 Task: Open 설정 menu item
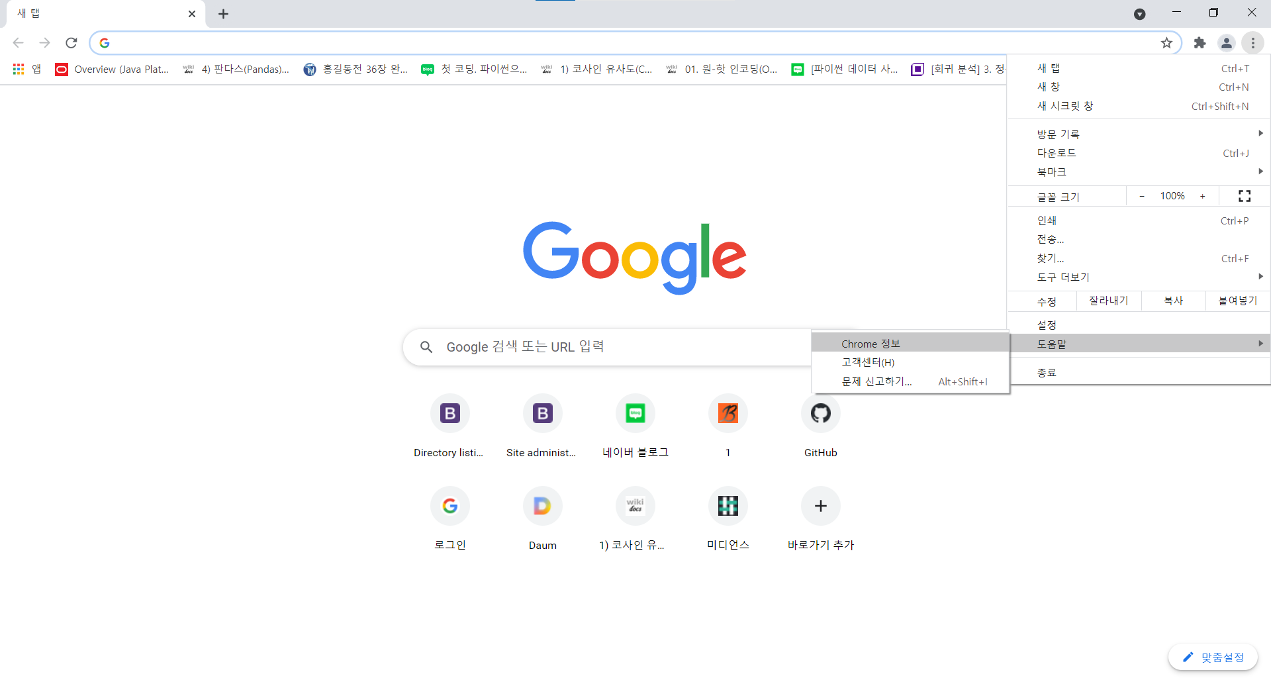(x=1139, y=324)
